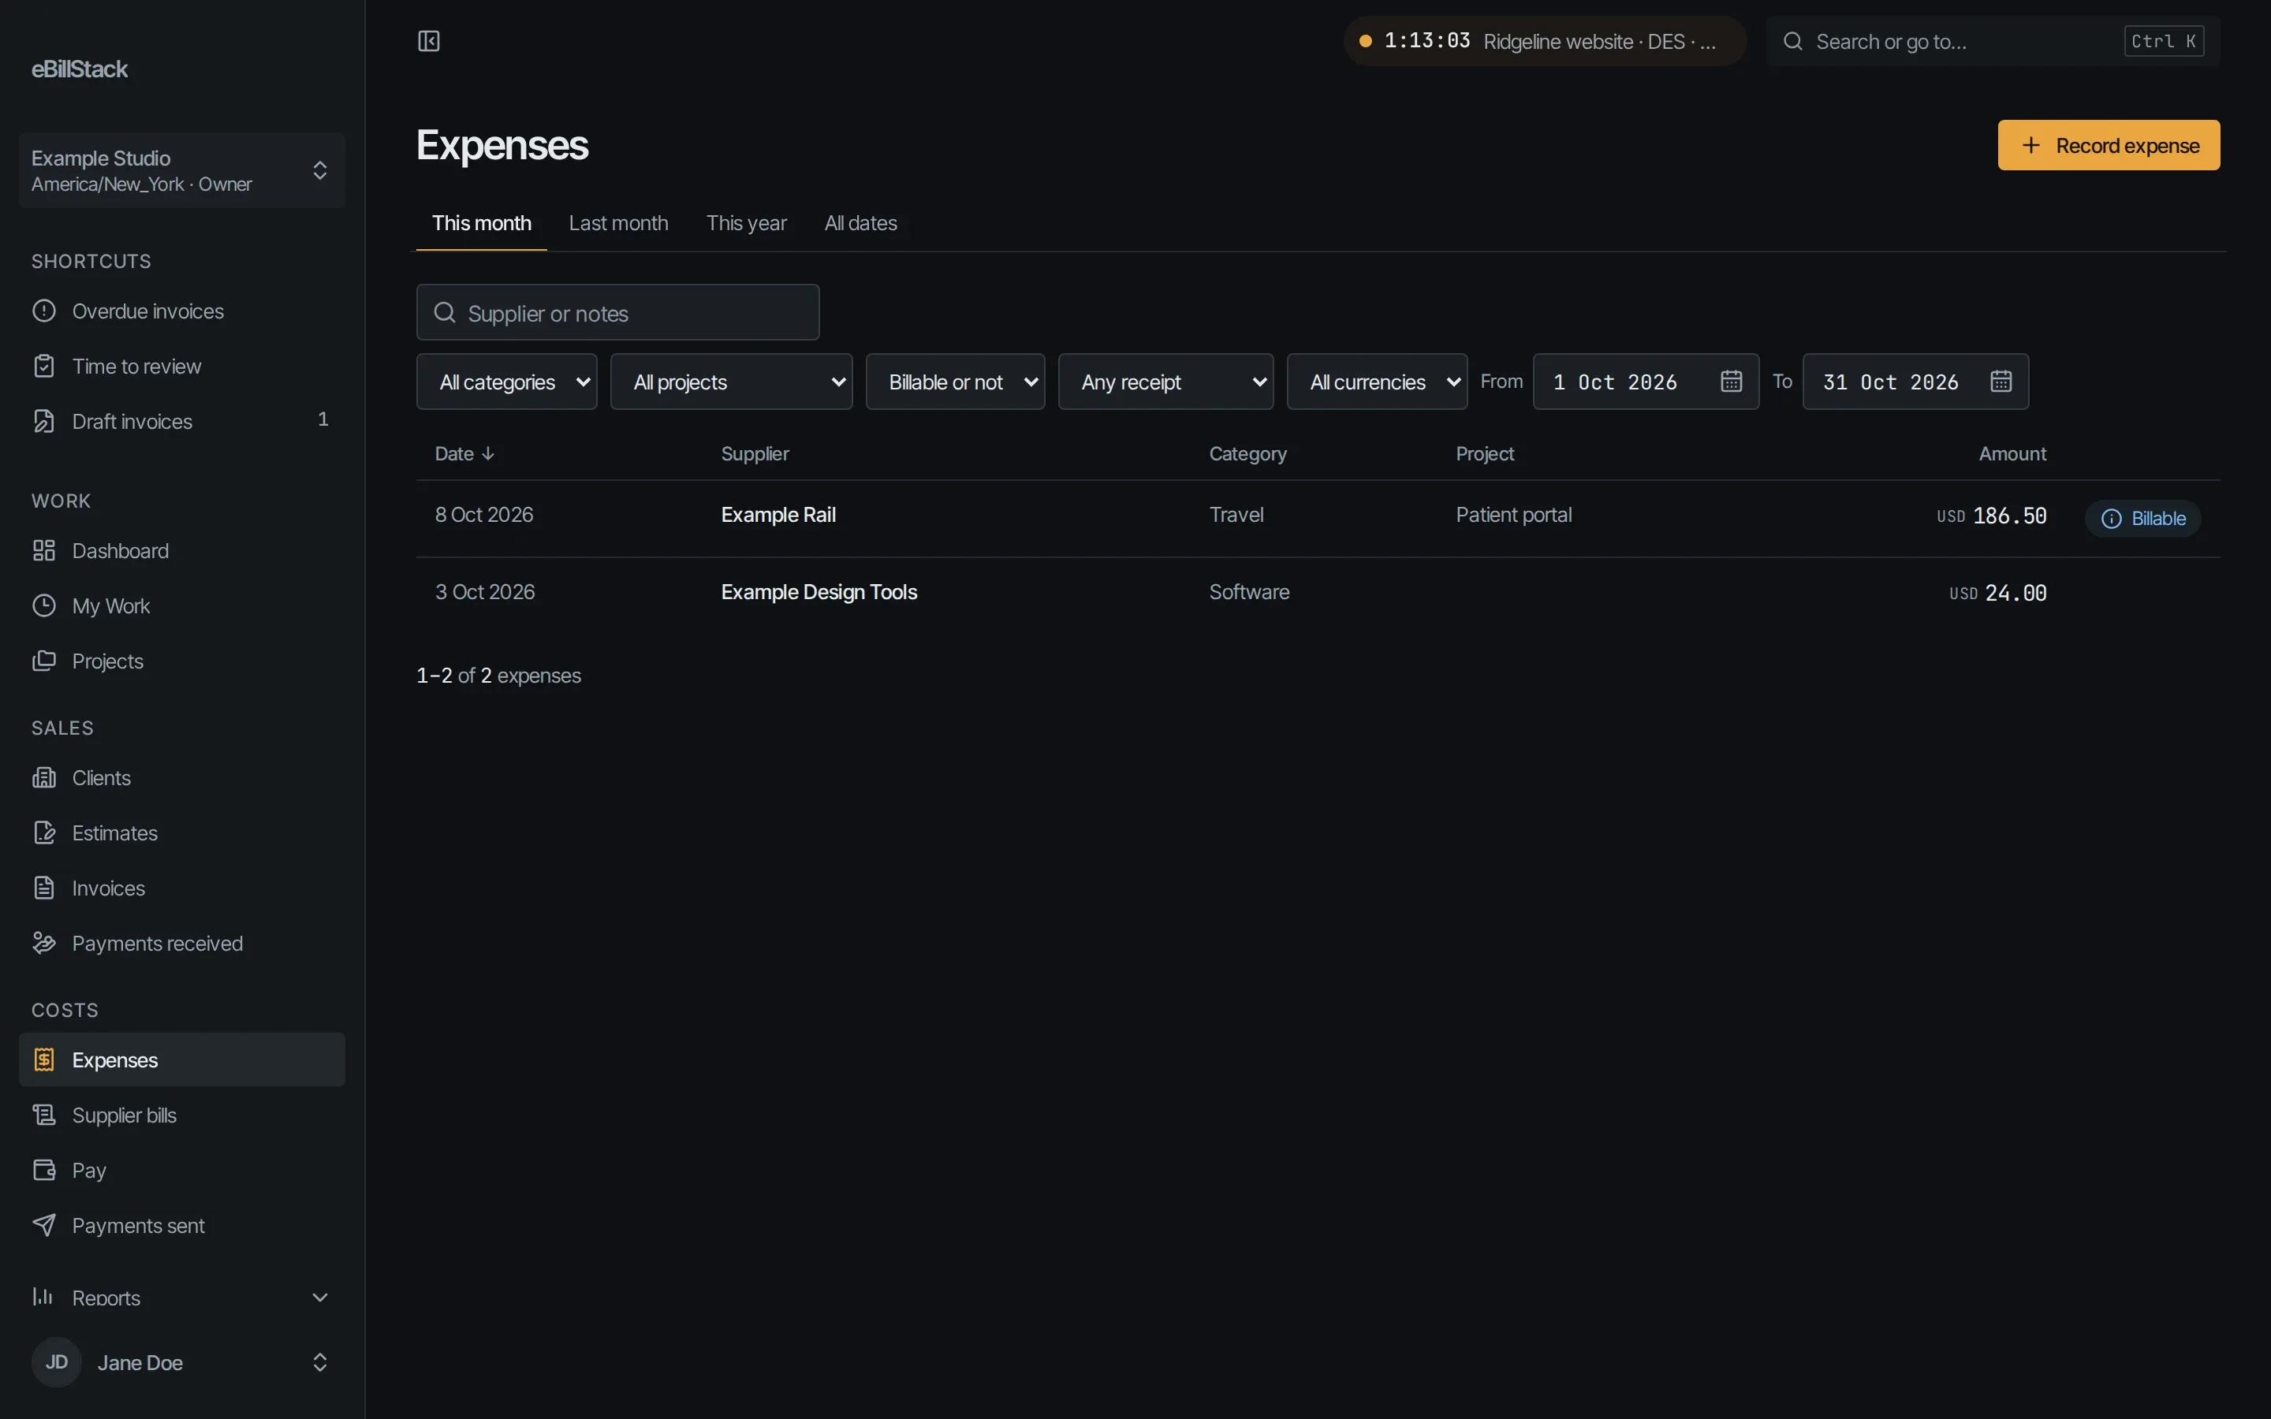Open Projects page
The height and width of the screenshot is (1419, 2271).
[182, 661]
